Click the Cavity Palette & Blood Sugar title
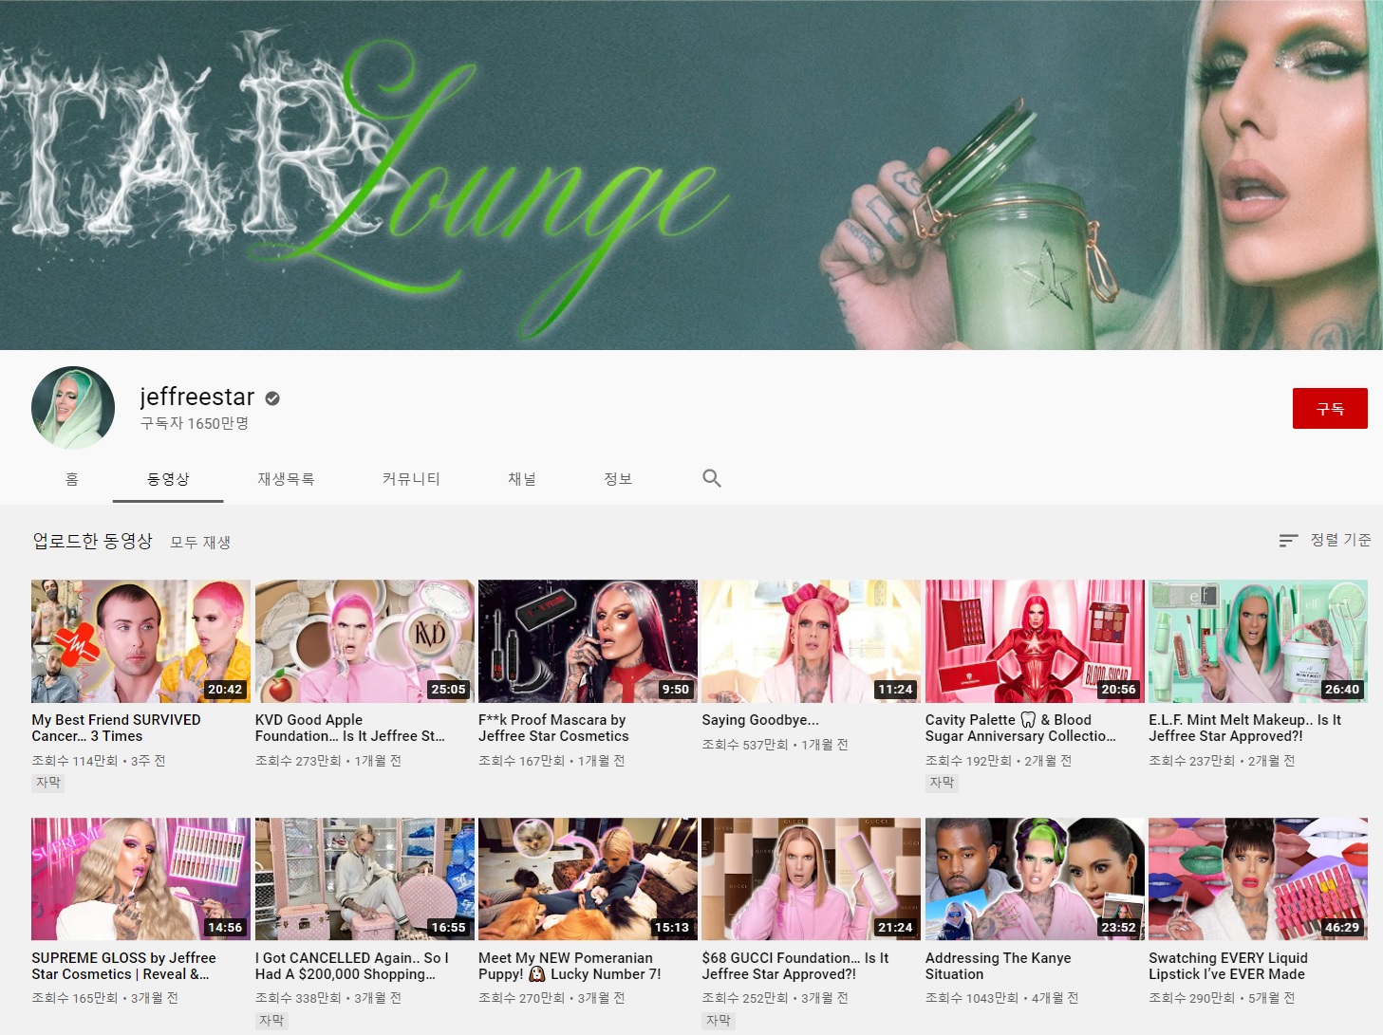This screenshot has height=1035, width=1383. pos(1020,728)
